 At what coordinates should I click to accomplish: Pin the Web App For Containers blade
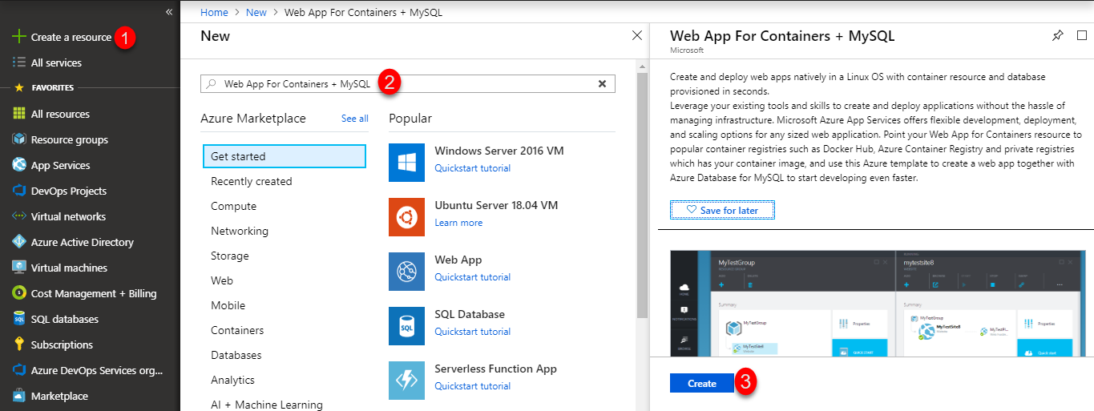click(1057, 35)
